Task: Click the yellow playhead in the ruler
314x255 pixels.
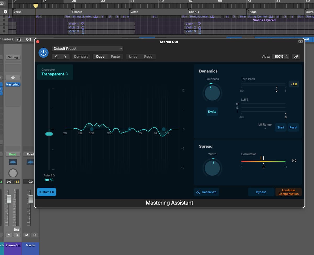Action: 36,6
